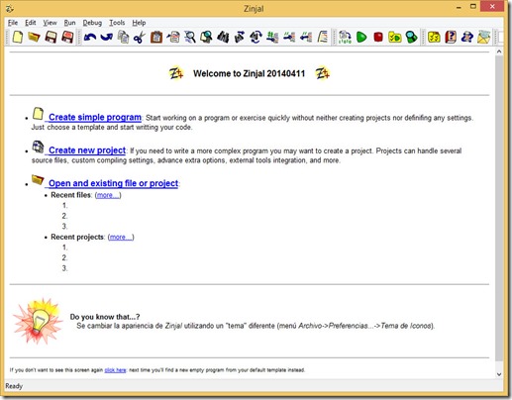This screenshot has width=512, height=400.
Task: Open the View menu
Action: [x=50, y=23]
